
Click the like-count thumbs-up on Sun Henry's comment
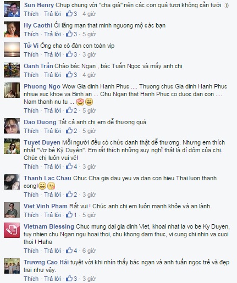coord(69,14)
